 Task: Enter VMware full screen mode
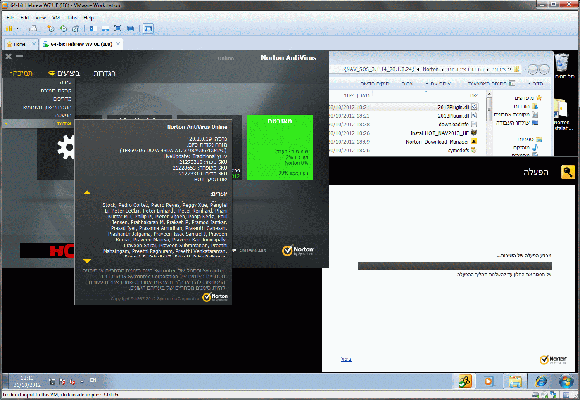pos(118,28)
